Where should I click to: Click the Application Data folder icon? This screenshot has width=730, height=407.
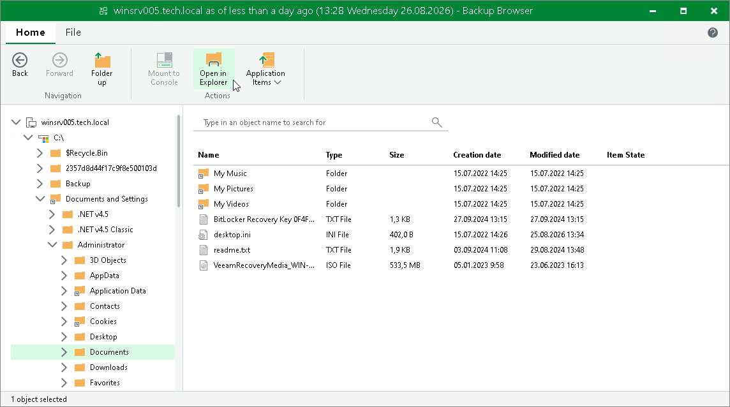[80, 291]
